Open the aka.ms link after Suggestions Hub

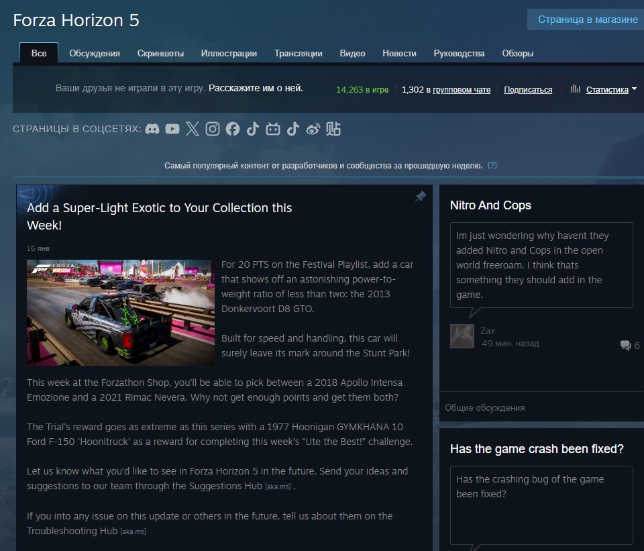pyautogui.click(x=278, y=487)
